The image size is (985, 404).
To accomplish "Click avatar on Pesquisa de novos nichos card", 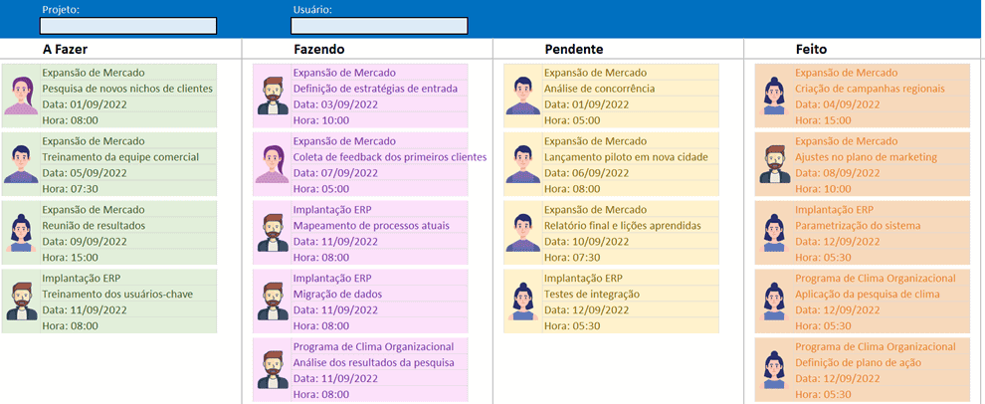I will (21, 96).
